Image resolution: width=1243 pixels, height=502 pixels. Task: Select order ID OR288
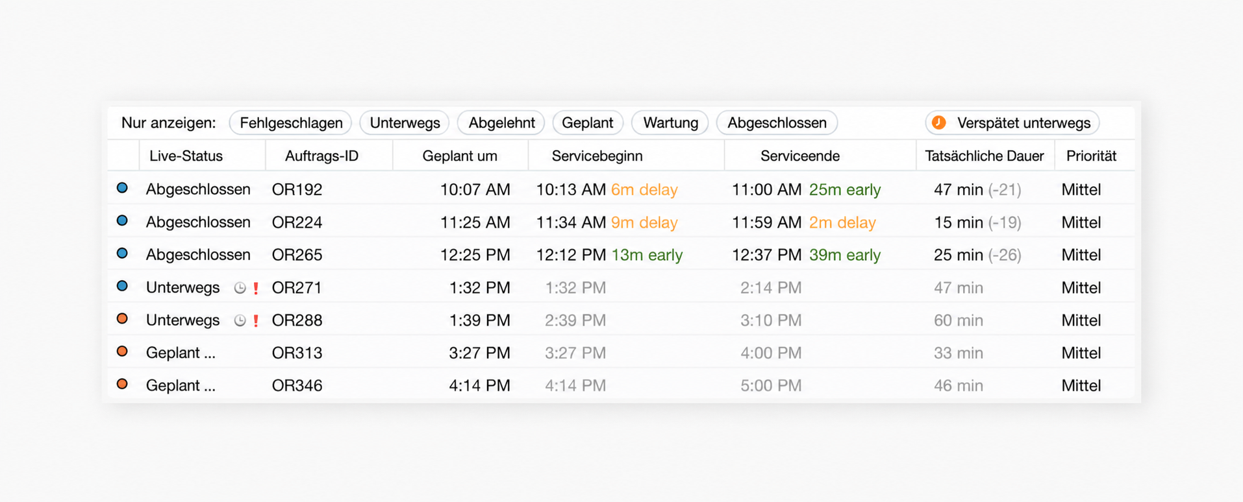click(x=297, y=320)
